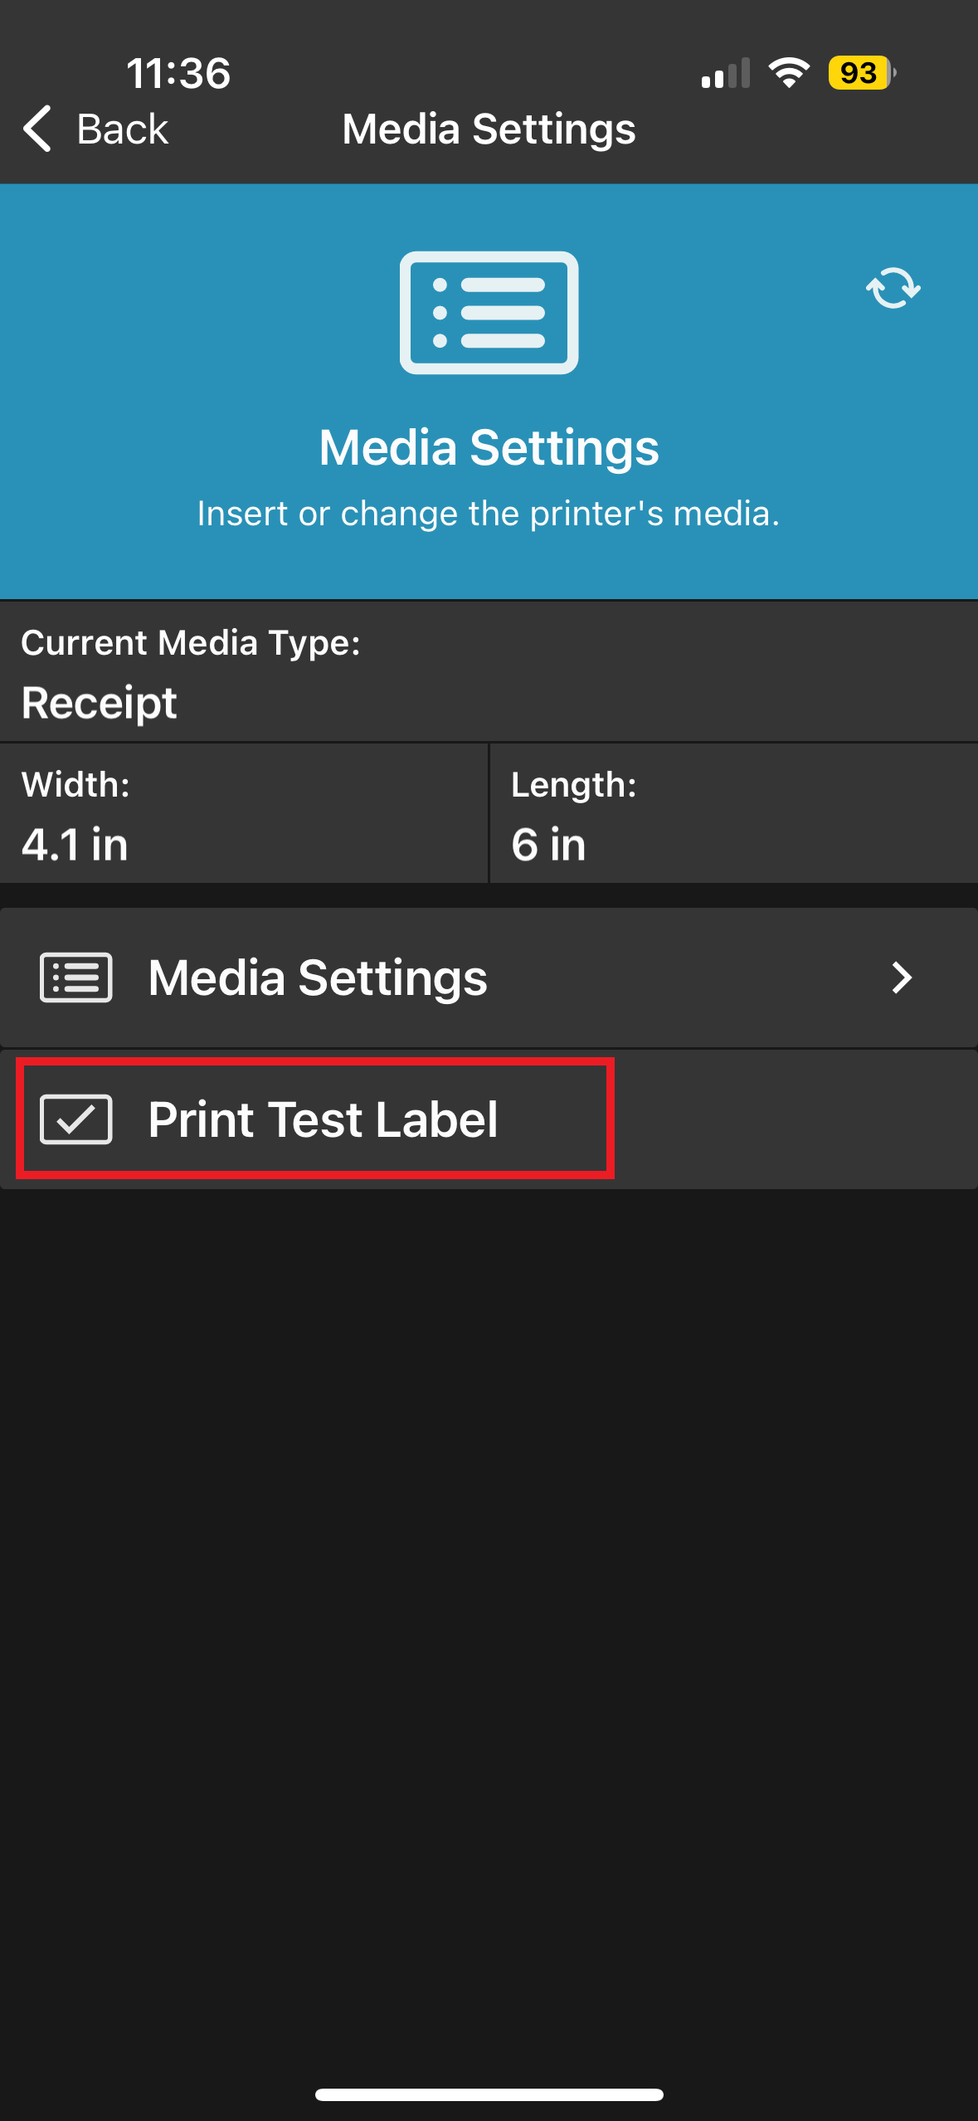
Task: Select the Media Settings list row icon
Action: (75, 978)
